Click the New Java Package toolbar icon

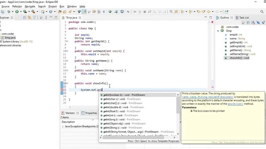click(43, 12)
